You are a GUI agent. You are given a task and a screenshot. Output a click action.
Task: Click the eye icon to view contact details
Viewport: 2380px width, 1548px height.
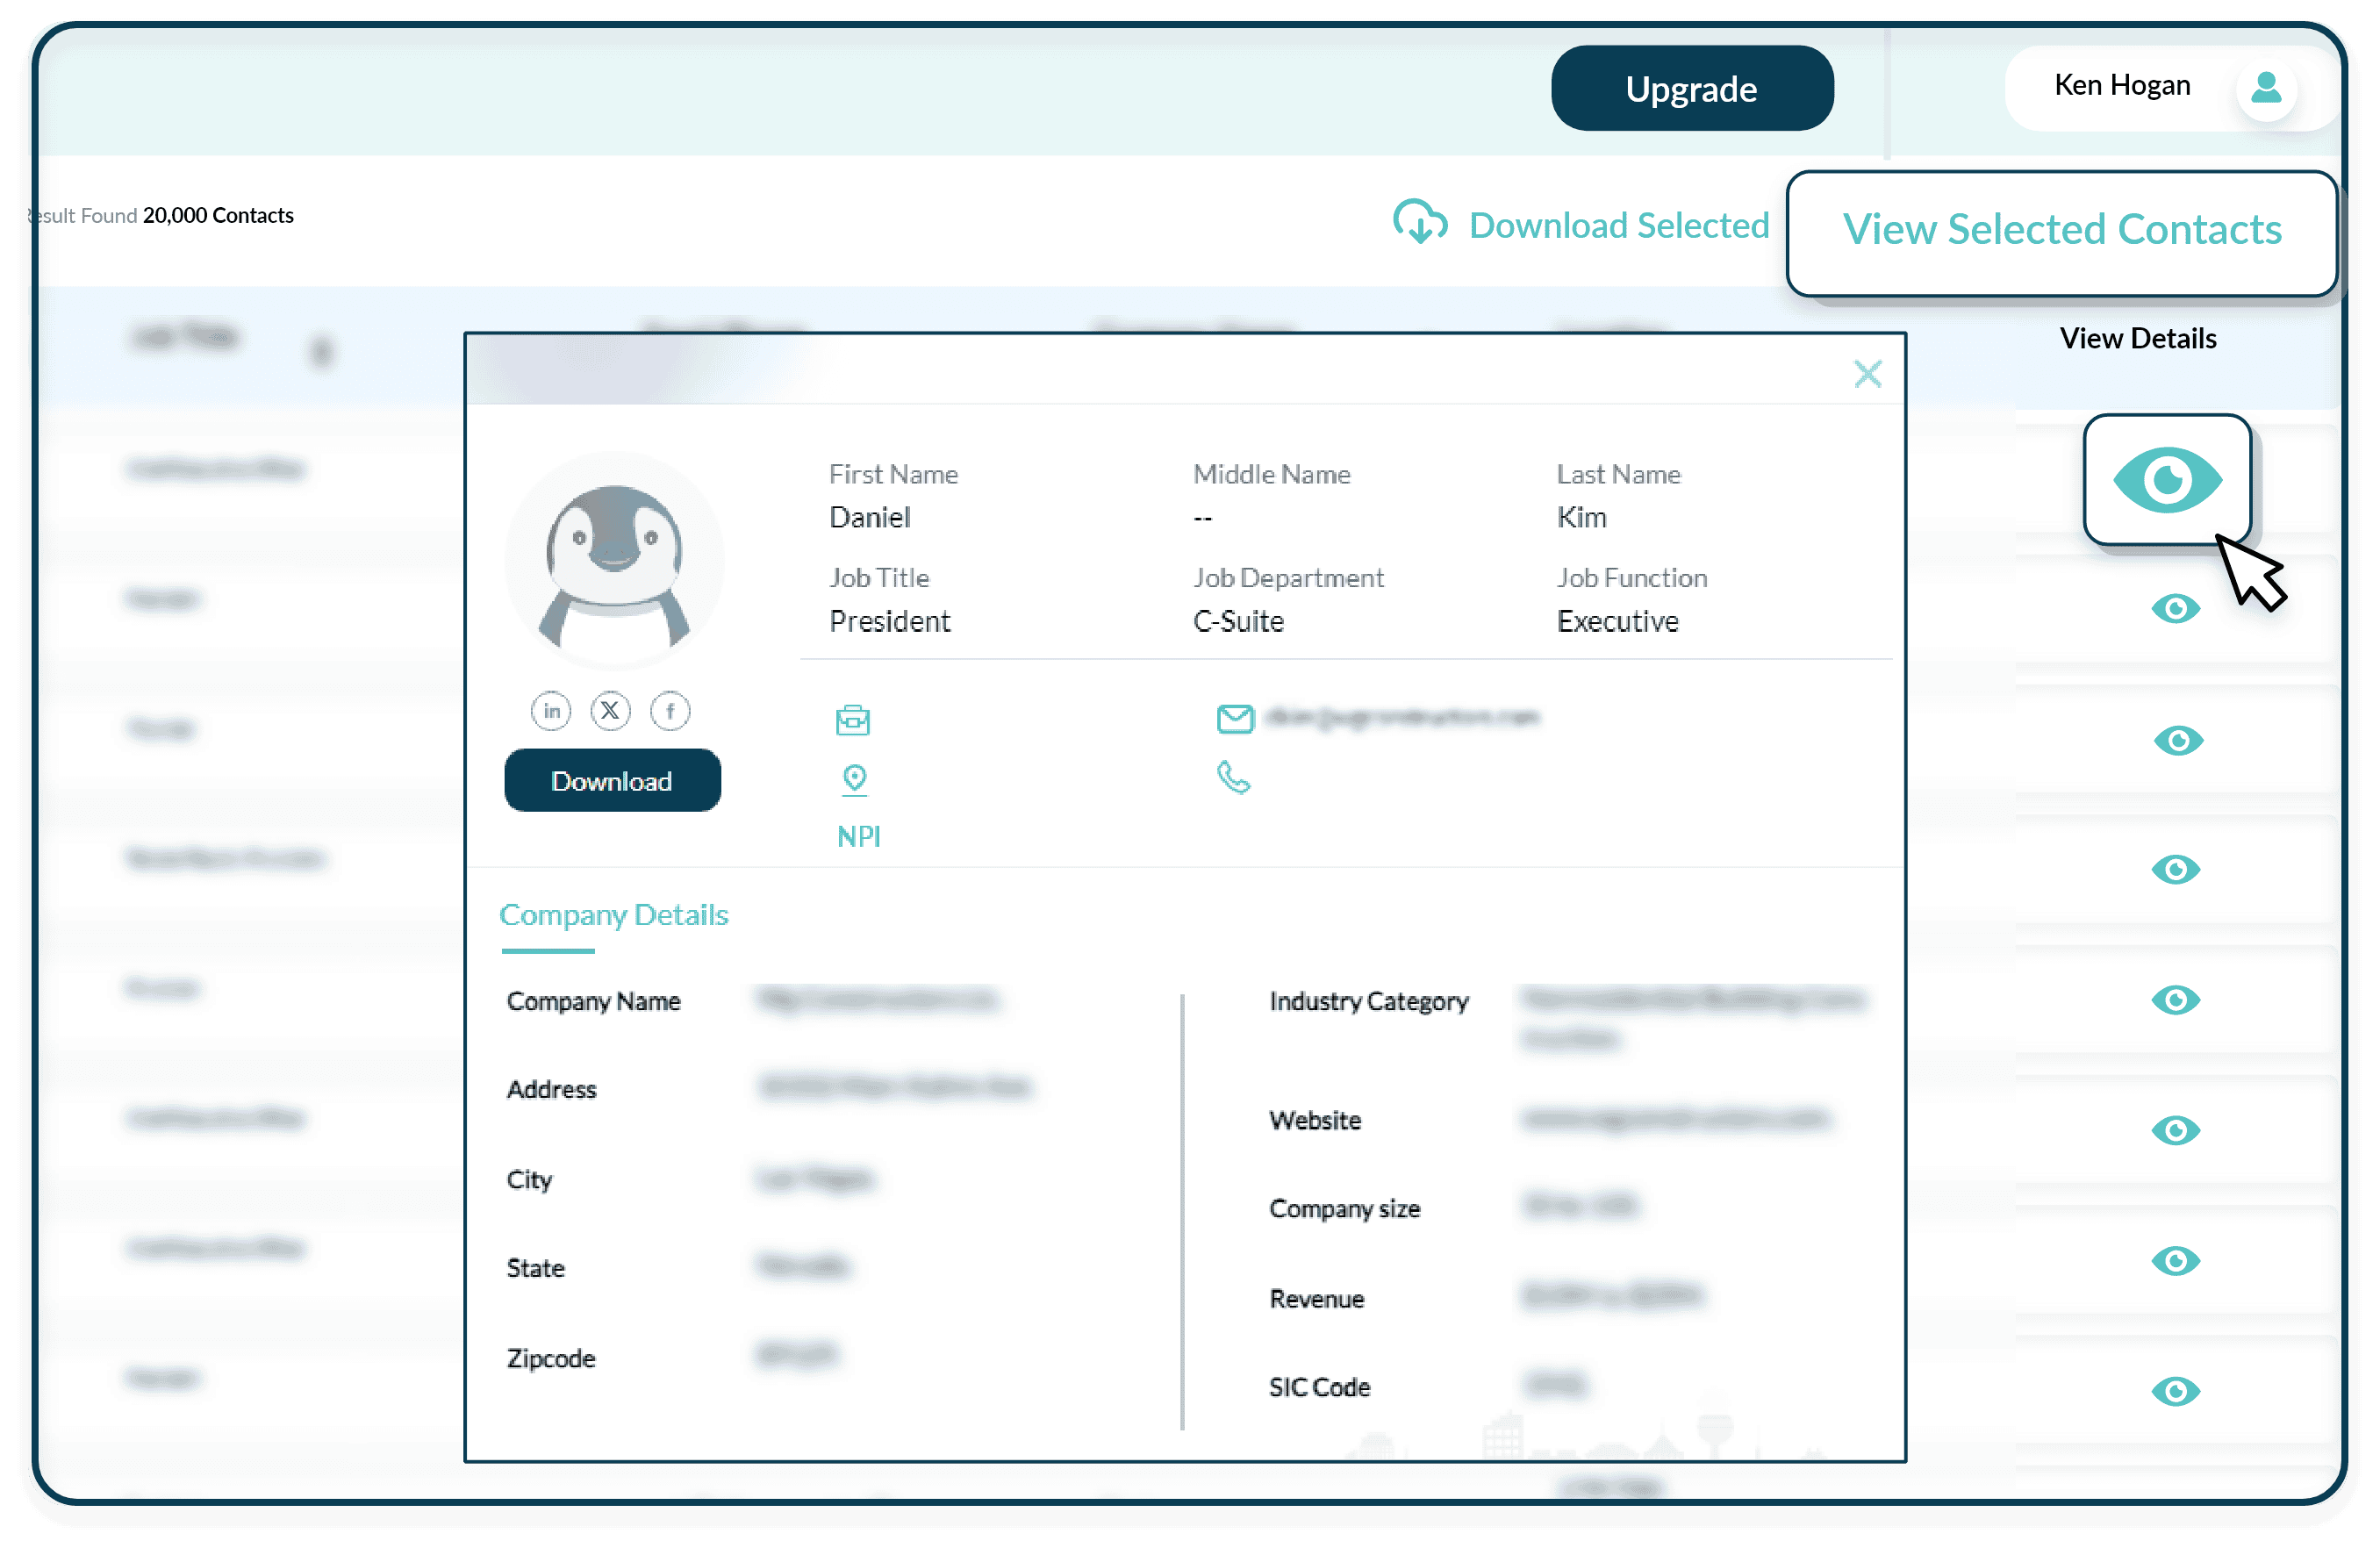(2172, 479)
